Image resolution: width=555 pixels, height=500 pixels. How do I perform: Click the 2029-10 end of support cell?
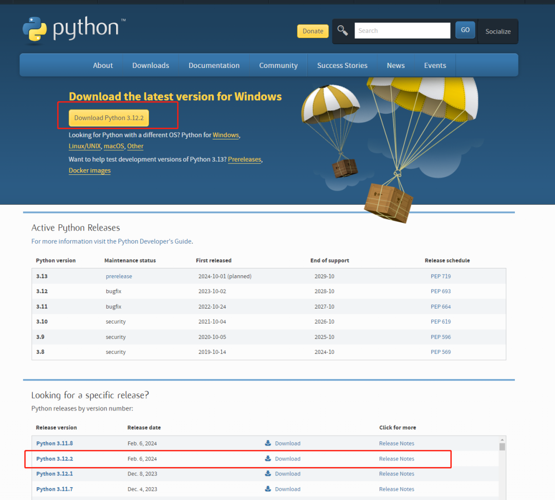click(324, 276)
